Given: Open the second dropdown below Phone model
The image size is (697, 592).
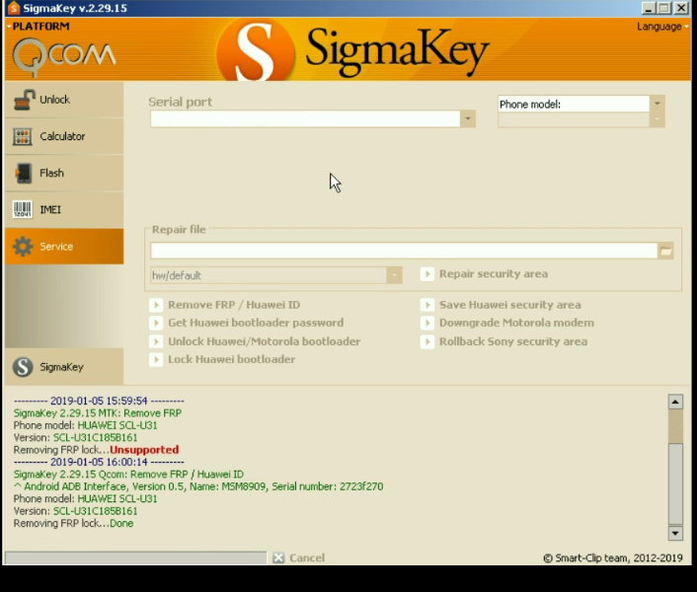Looking at the screenshot, I should pos(657,119).
